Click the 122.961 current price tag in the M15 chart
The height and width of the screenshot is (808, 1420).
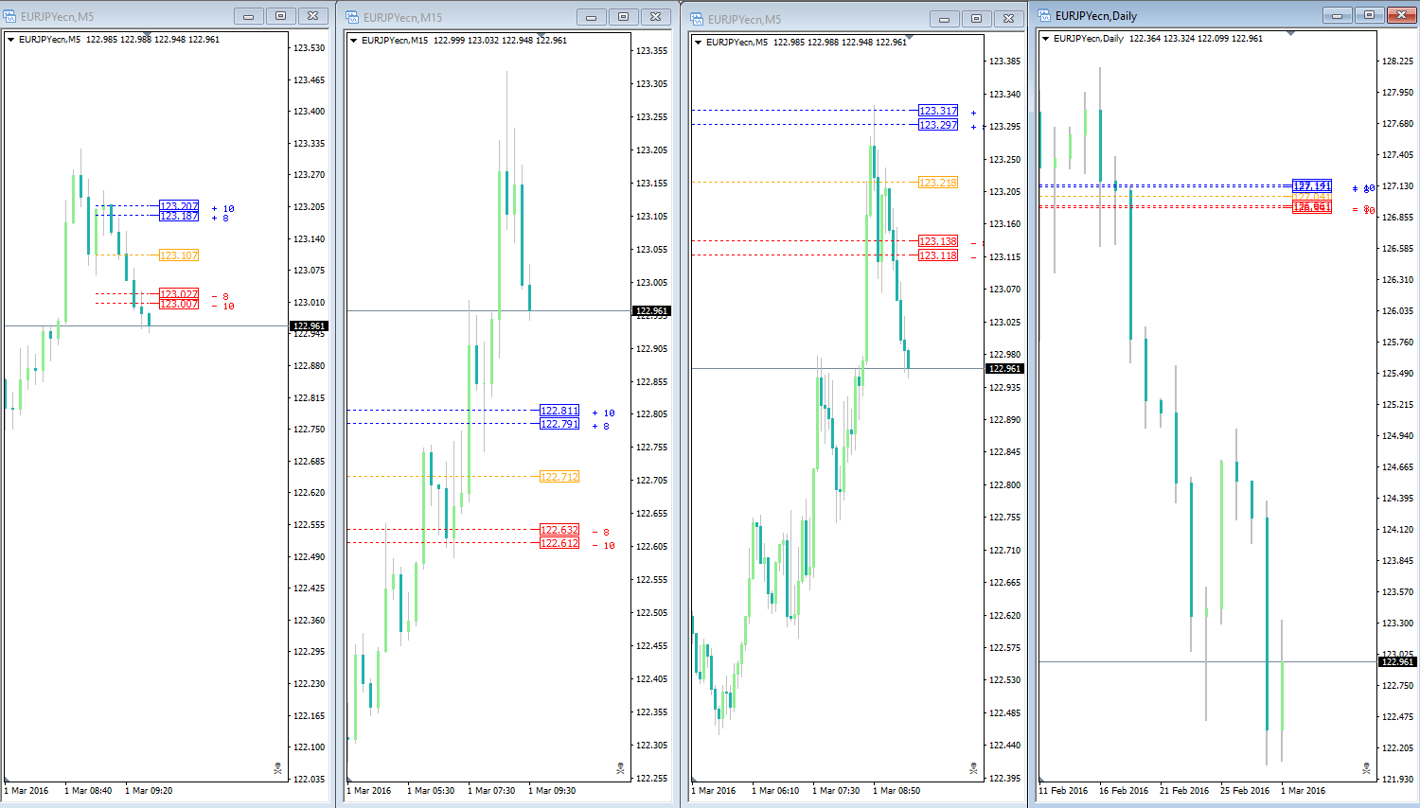[x=651, y=310]
